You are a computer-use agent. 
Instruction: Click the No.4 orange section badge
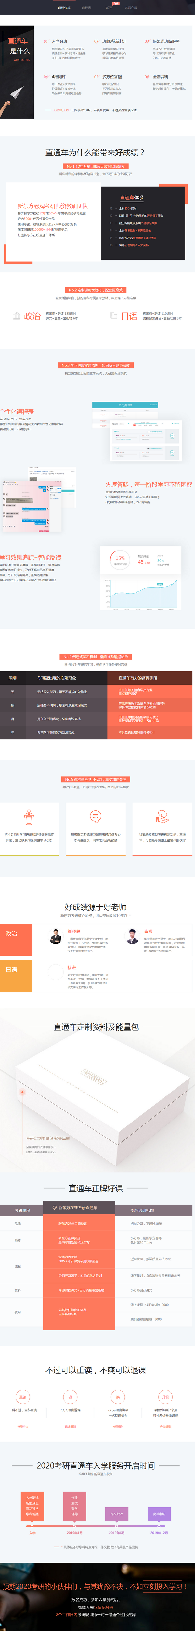coord(96,656)
